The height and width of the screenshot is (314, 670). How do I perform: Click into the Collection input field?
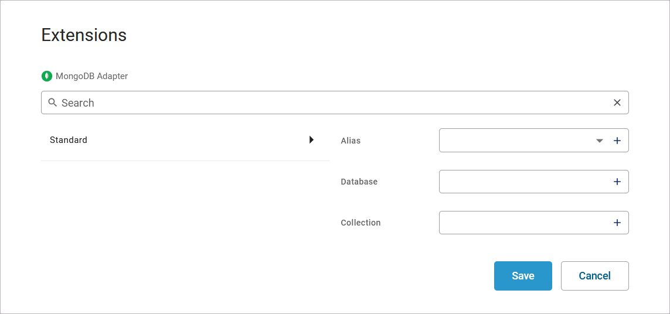coord(525,223)
